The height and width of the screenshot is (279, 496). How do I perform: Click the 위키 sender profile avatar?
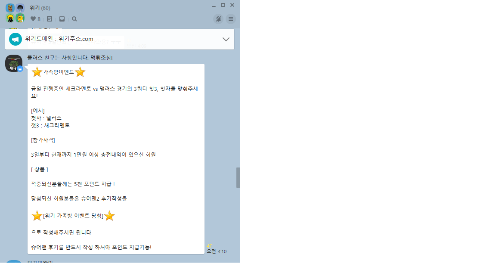tap(14, 63)
